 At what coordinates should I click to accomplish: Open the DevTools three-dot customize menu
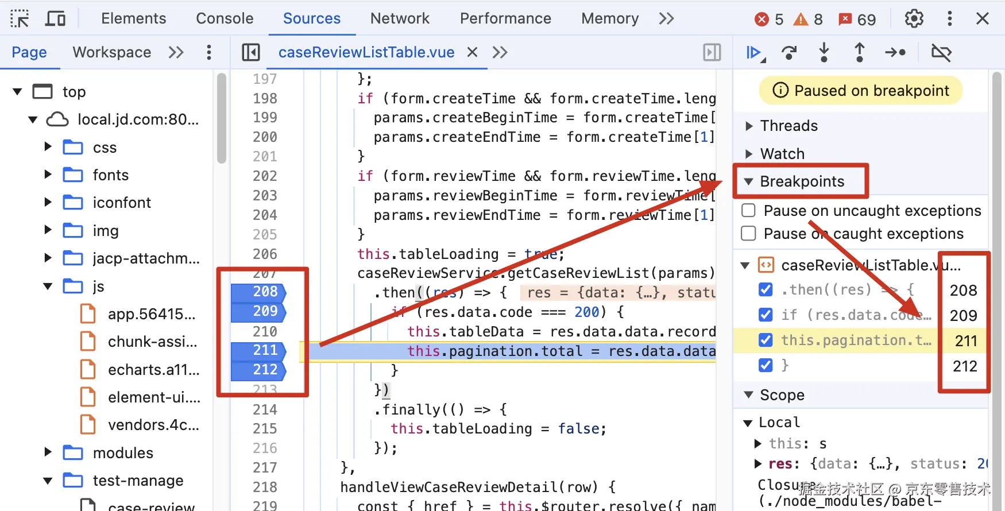pos(949,19)
